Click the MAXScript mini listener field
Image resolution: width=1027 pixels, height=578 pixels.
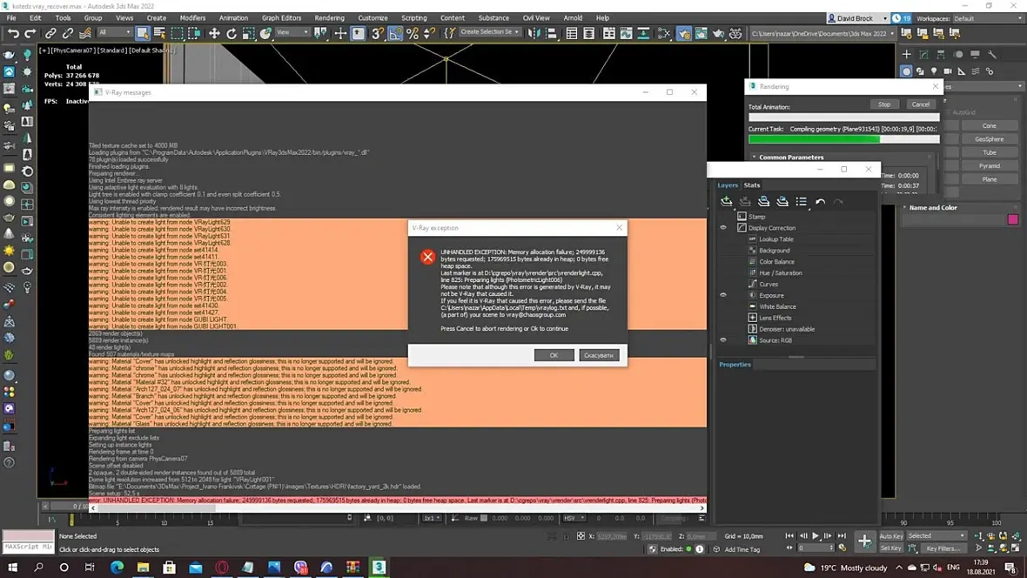(x=28, y=547)
